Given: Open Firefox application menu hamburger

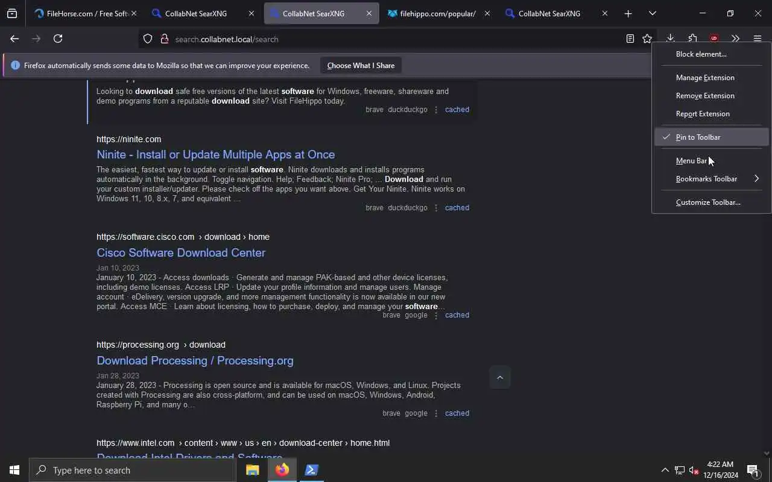Looking at the screenshot, I should (x=758, y=39).
